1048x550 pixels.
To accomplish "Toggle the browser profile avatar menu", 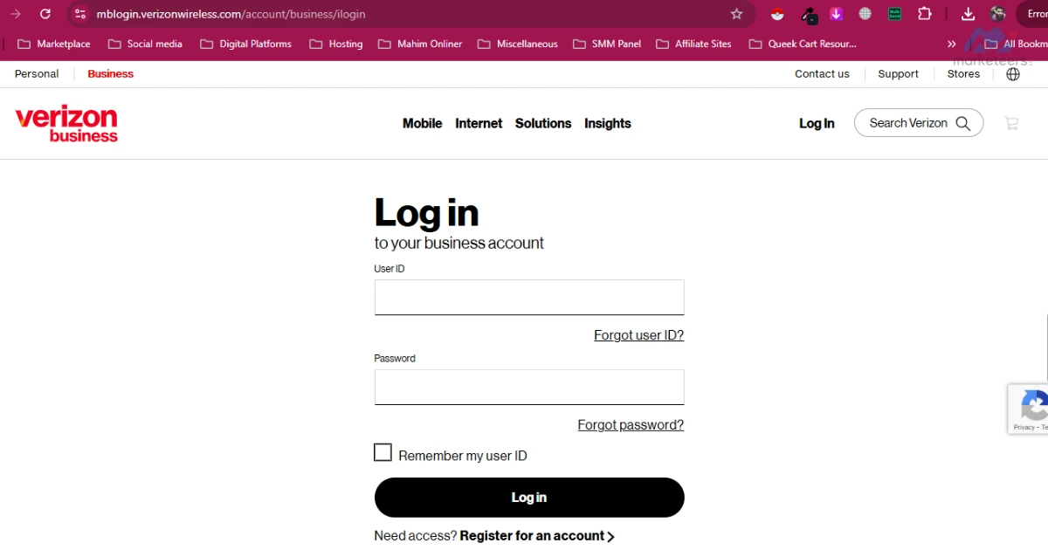I will tap(997, 13).
